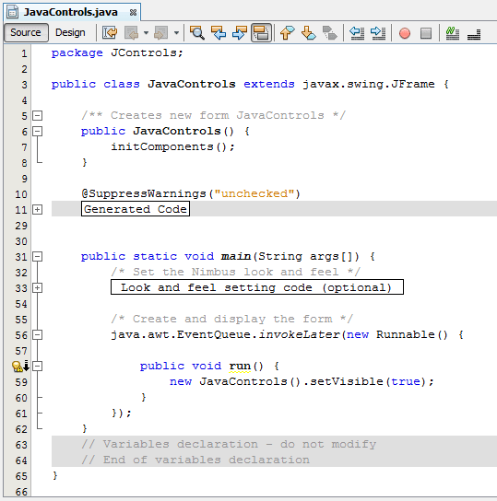This screenshot has width=497, height=501.
Task: Click the warning lightbulb hint in gutter
Action: (x=18, y=367)
